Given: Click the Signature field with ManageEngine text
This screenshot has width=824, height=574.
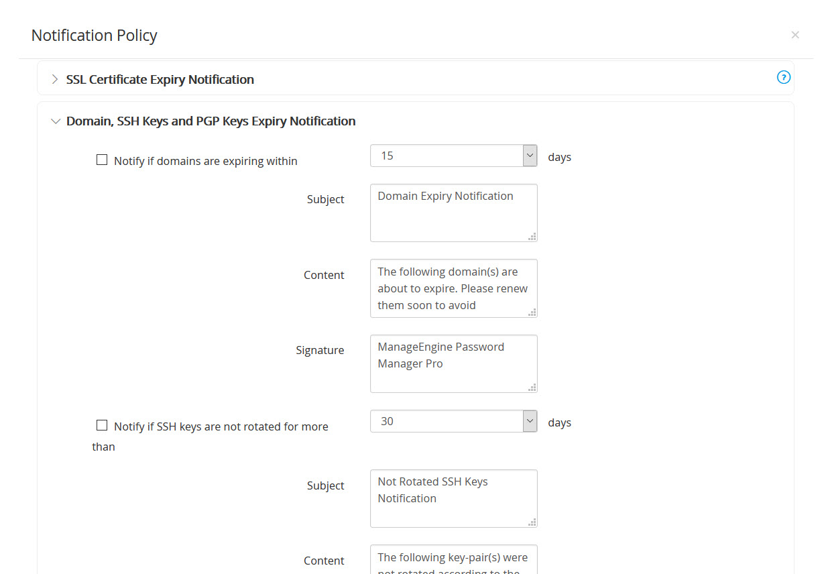Looking at the screenshot, I should coord(453,363).
